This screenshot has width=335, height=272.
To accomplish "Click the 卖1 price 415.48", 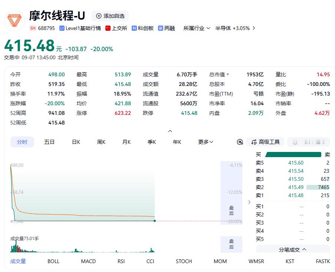I will [296, 195].
